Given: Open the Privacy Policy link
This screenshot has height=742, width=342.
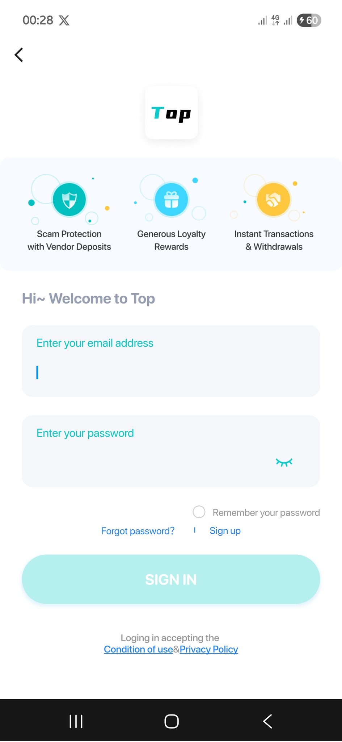Looking at the screenshot, I should tap(209, 650).
